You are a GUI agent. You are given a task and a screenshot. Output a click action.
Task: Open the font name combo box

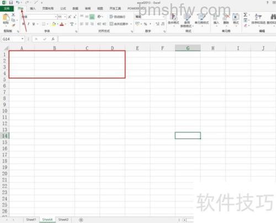point(39,17)
